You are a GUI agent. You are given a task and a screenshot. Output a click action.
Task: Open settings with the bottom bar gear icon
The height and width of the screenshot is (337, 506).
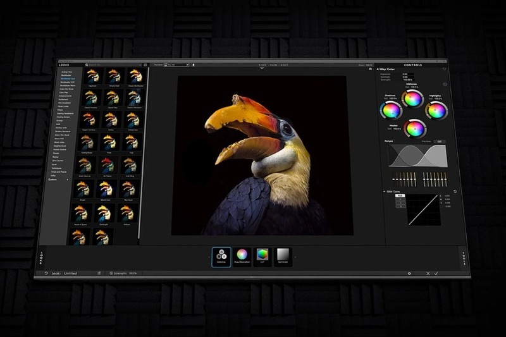(x=409, y=273)
